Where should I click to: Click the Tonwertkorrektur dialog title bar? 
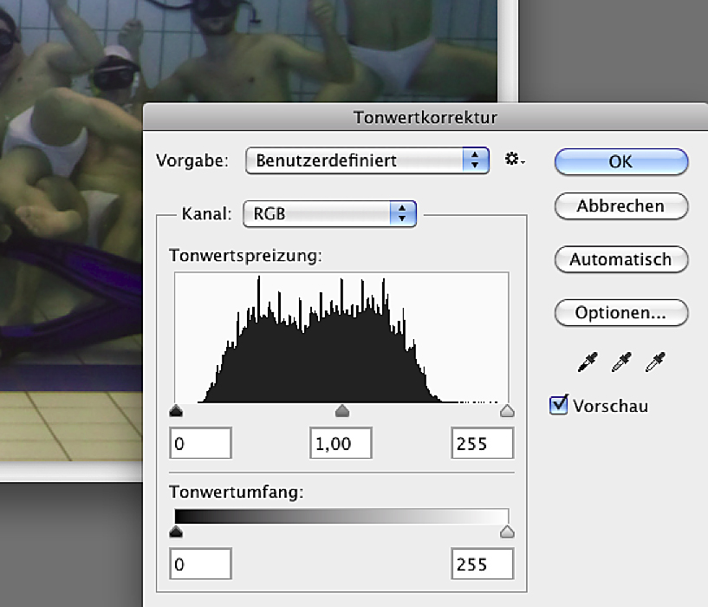coord(425,118)
